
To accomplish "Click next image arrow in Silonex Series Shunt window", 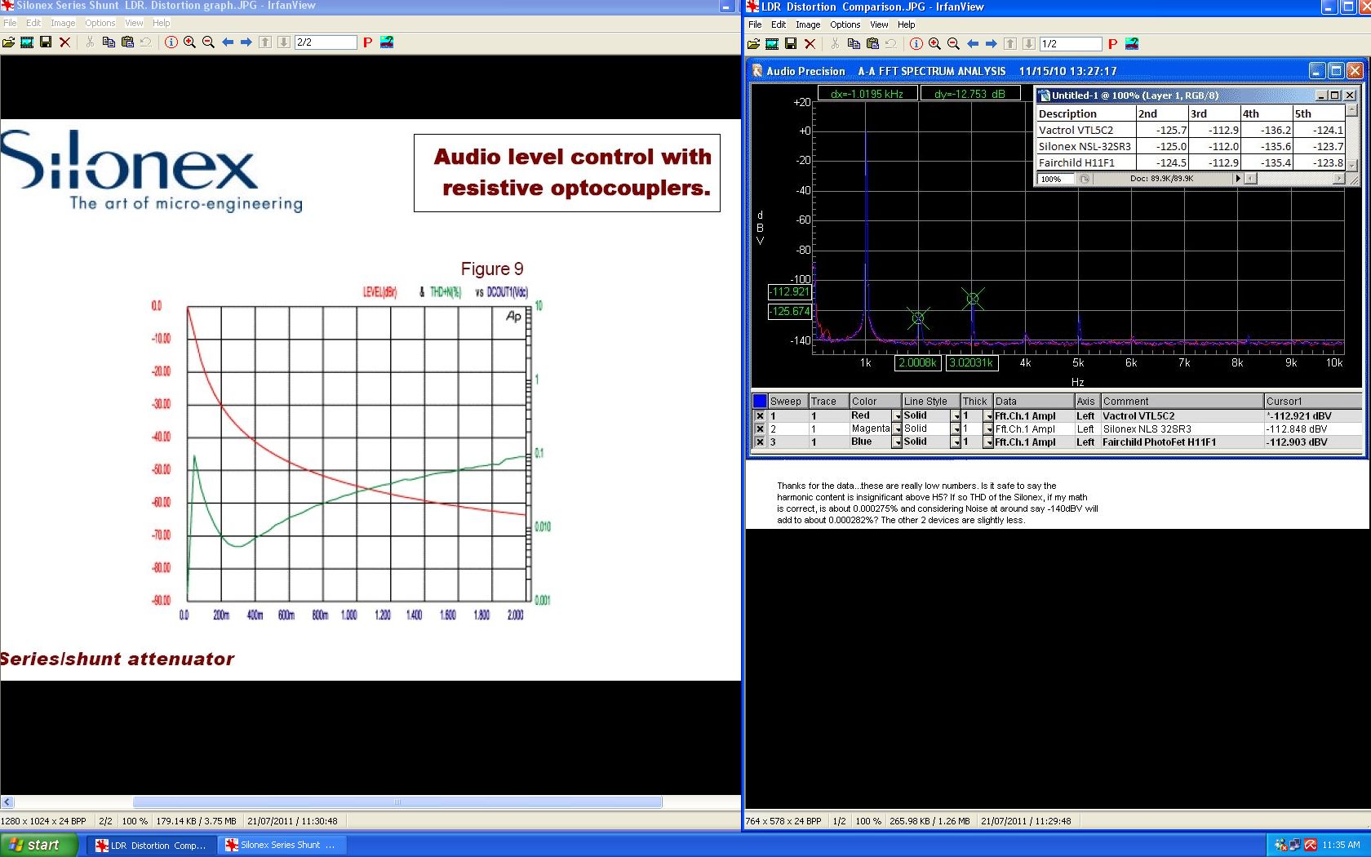I will [246, 42].
